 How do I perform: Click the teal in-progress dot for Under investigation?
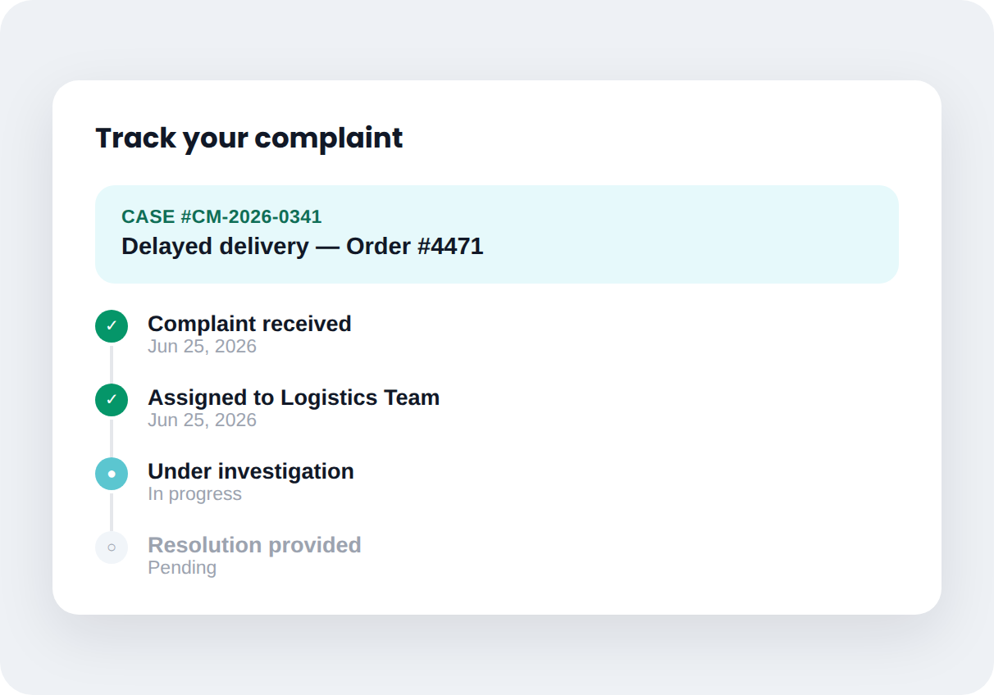coord(112,474)
